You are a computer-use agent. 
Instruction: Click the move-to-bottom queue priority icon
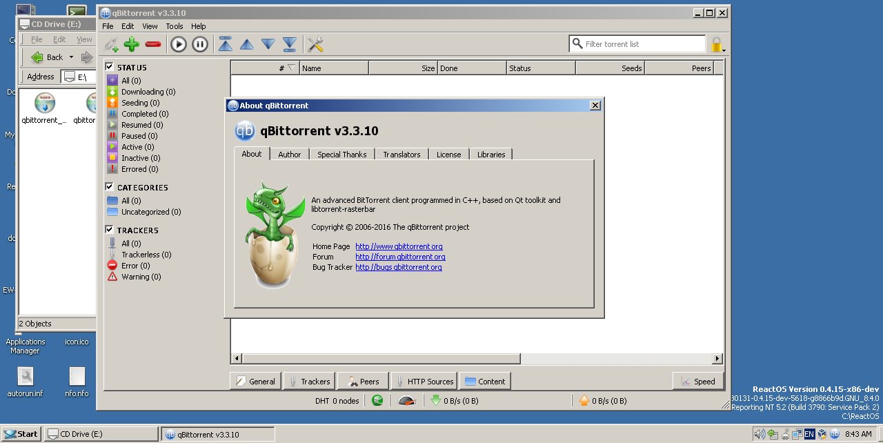pyautogui.click(x=290, y=44)
